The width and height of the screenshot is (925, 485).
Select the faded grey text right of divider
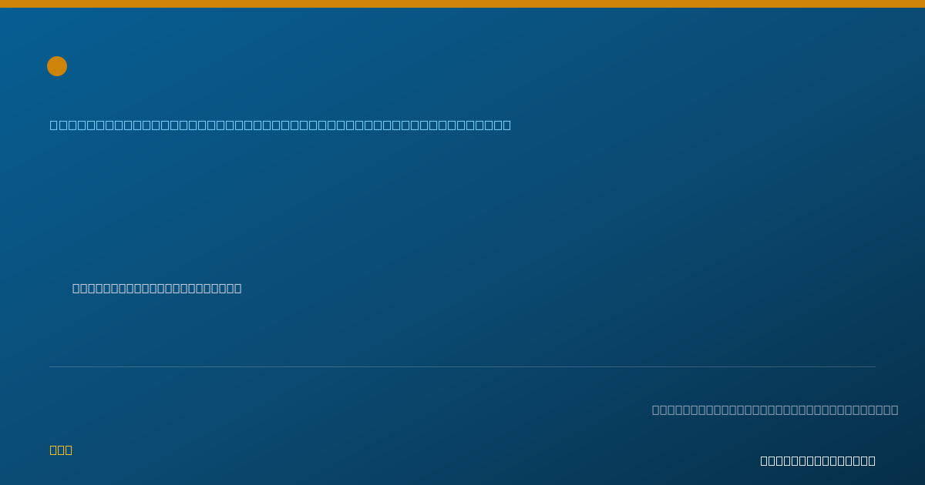coord(775,410)
